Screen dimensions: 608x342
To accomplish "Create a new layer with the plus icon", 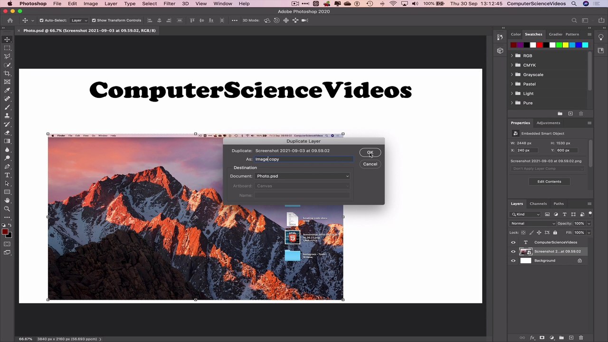I will point(571,338).
